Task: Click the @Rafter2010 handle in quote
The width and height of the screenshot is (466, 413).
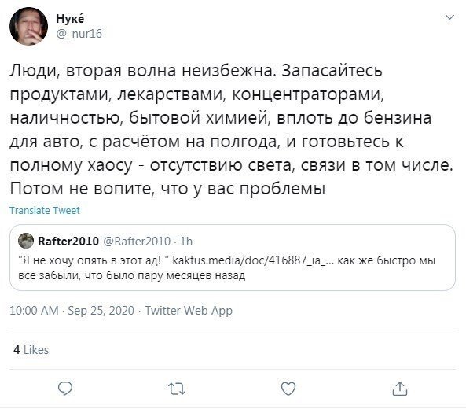Action: coord(137,241)
